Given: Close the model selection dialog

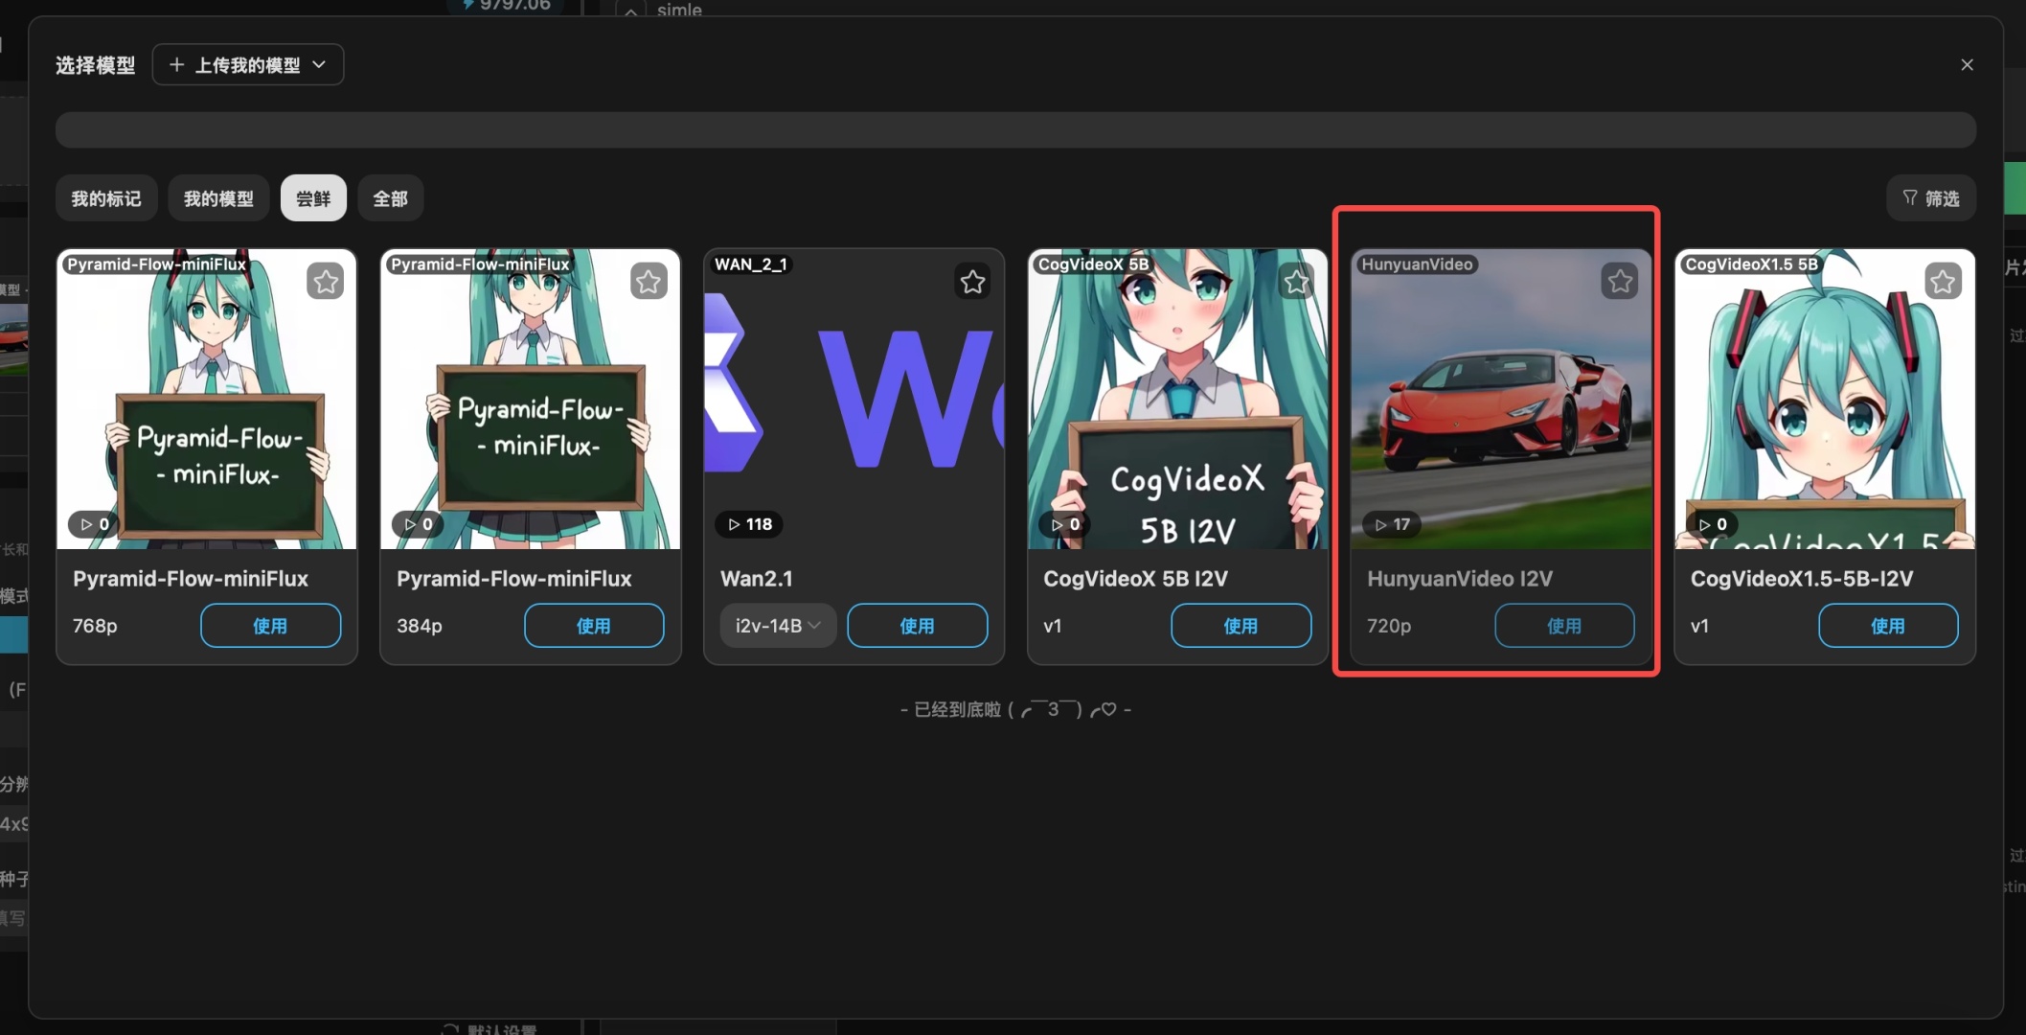Looking at the screenshot, I should coord(1967,65).
